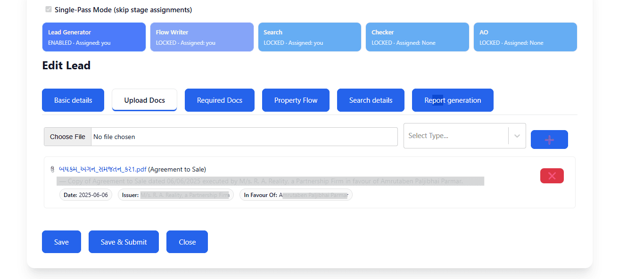
Task: Click Choose File to pick a document
Action: pyautogui.click(x=67, y=136)
